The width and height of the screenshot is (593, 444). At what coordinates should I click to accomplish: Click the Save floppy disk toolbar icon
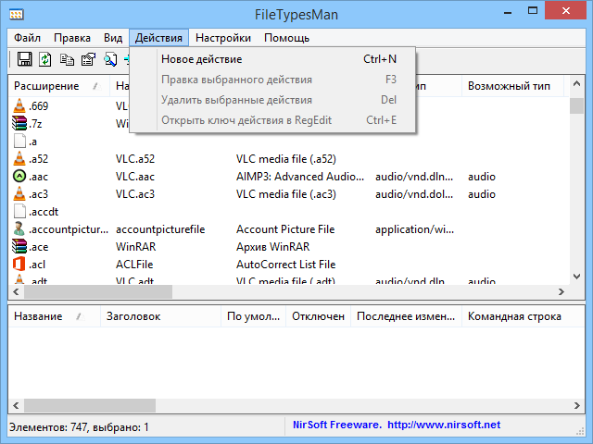click(25, 59)
